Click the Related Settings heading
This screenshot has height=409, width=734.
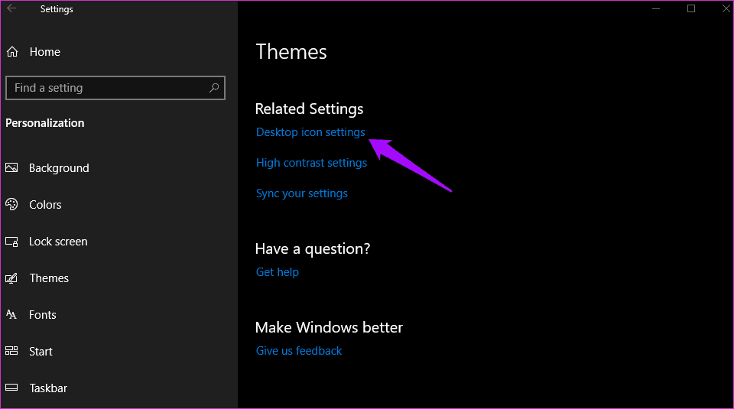click(309, 109)
